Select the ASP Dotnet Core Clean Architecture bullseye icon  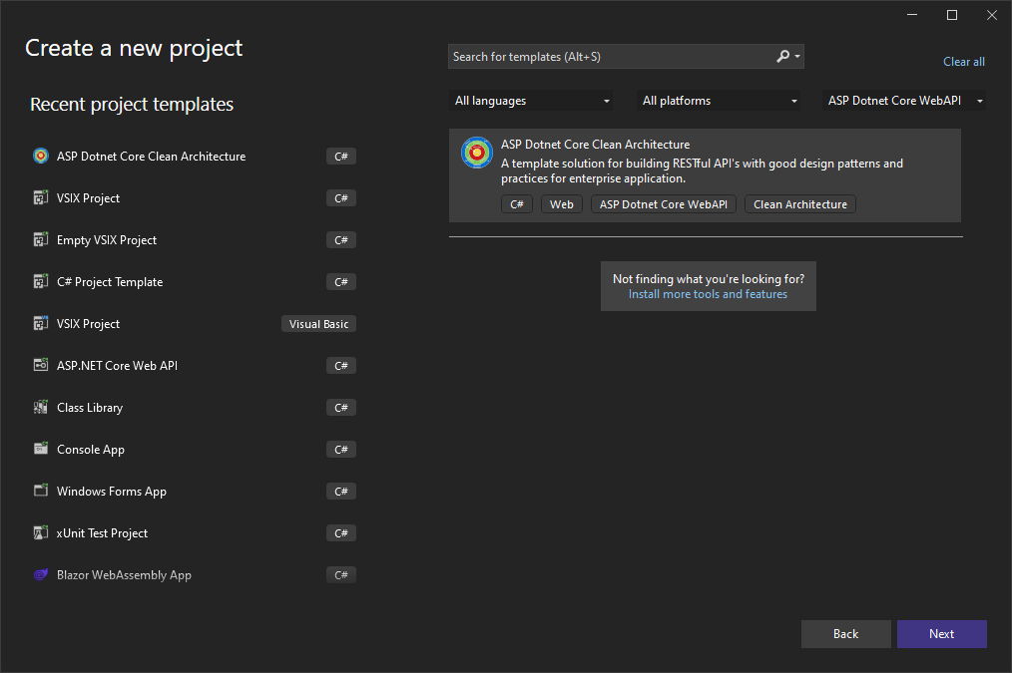[40, 156]
